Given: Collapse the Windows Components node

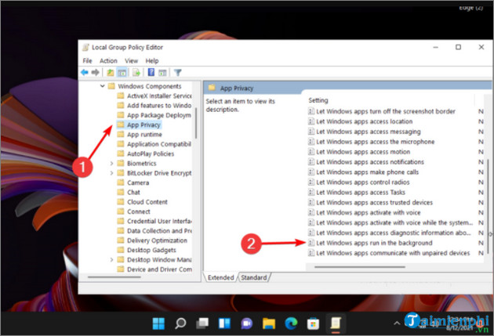Looking at the screenshot, I should pyautogui.click(x=103, y=86).
